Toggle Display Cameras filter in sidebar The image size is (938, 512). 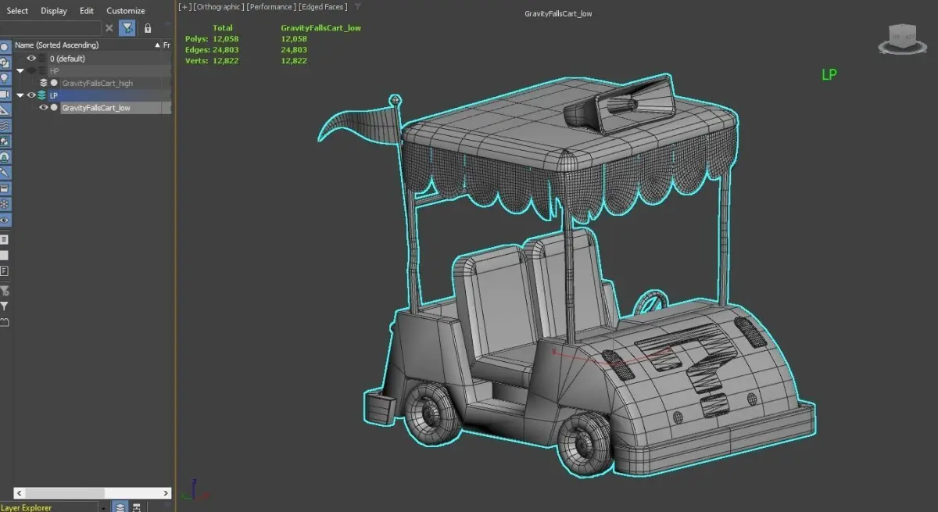(5, 94)
